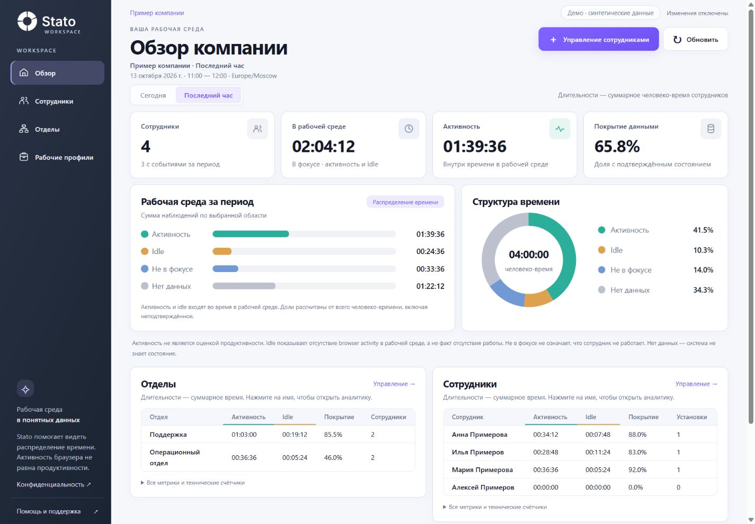
Task: Click the database icon in Покрытие данными card
Action: pyautogui.click(x=711, y=129)
